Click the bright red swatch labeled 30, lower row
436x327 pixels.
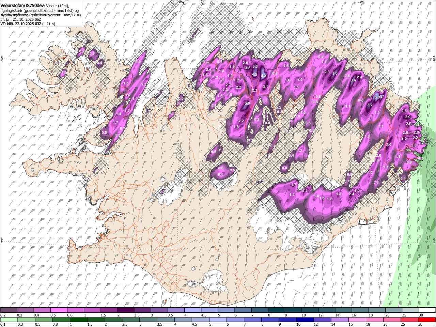click(426, 320)
